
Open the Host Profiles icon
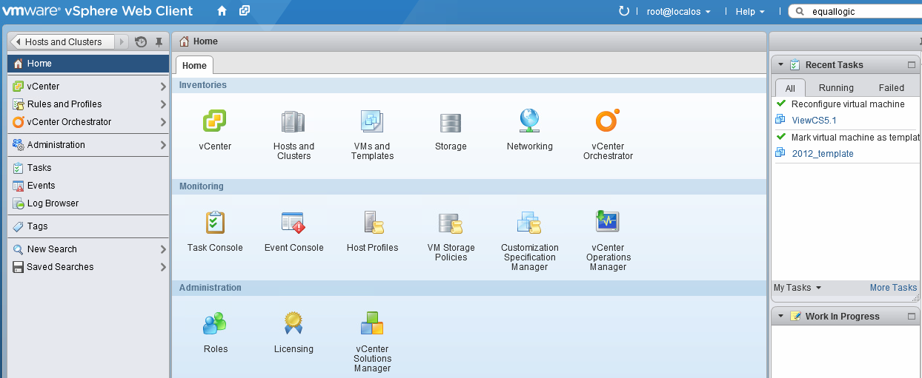(372, 222)
